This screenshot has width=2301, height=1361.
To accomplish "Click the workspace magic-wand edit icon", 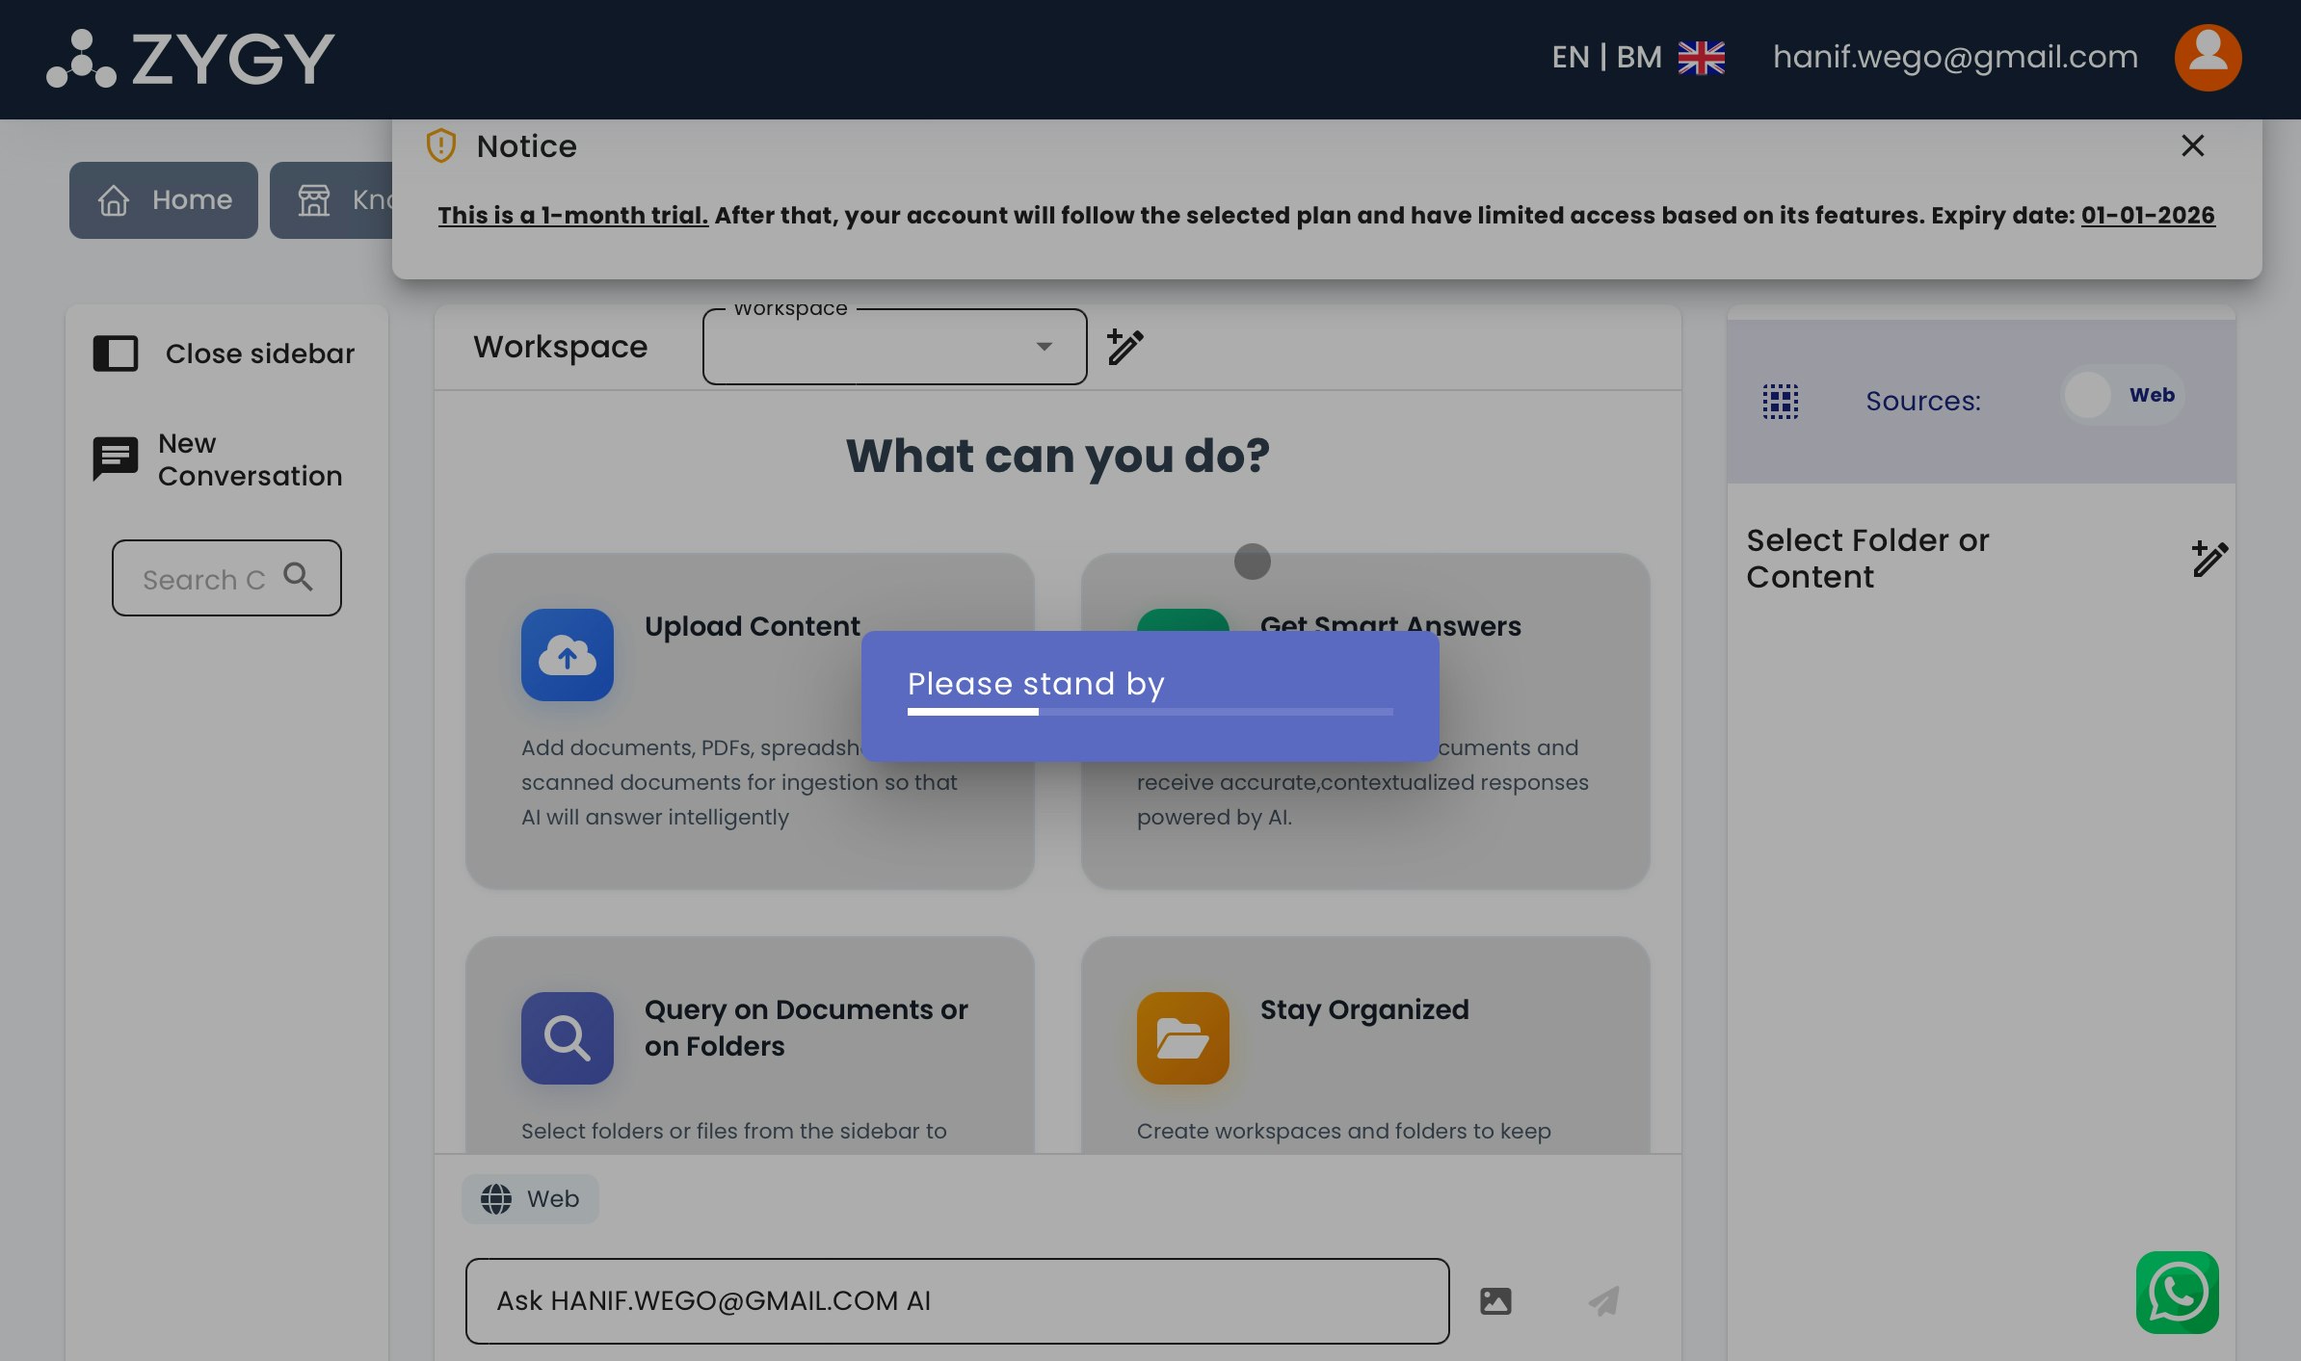I will (x=1124, y=347).
